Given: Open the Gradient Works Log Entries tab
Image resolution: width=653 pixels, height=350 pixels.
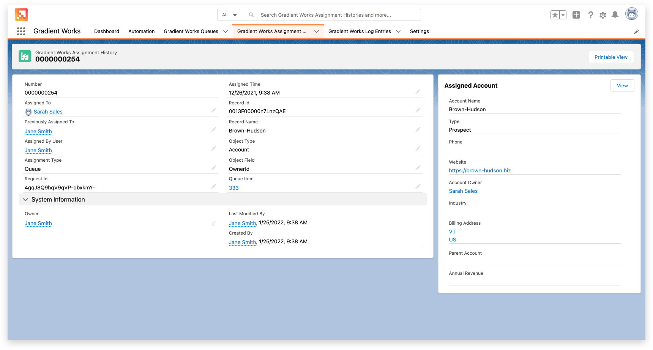Looking at the screenshot, I should point(360,32).
